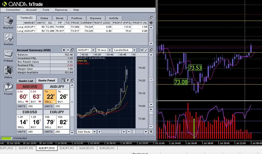Screen dimensions: 262x154
Task: Click EUR/USD BUY price tile
Action: pyautogui.click(x=36, y=121)
